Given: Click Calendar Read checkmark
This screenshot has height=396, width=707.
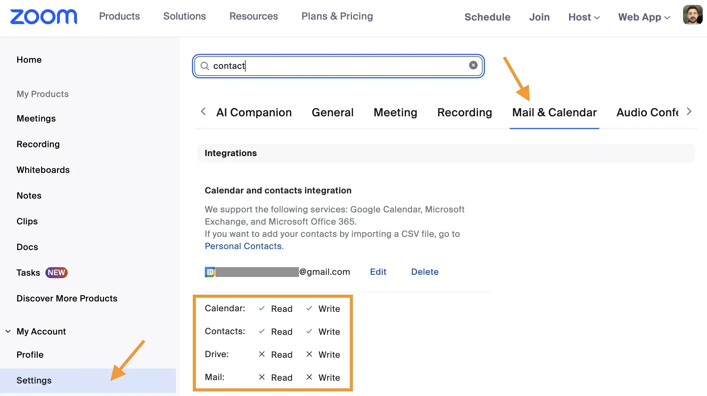Looking at the screenshot, I should 262,308.
